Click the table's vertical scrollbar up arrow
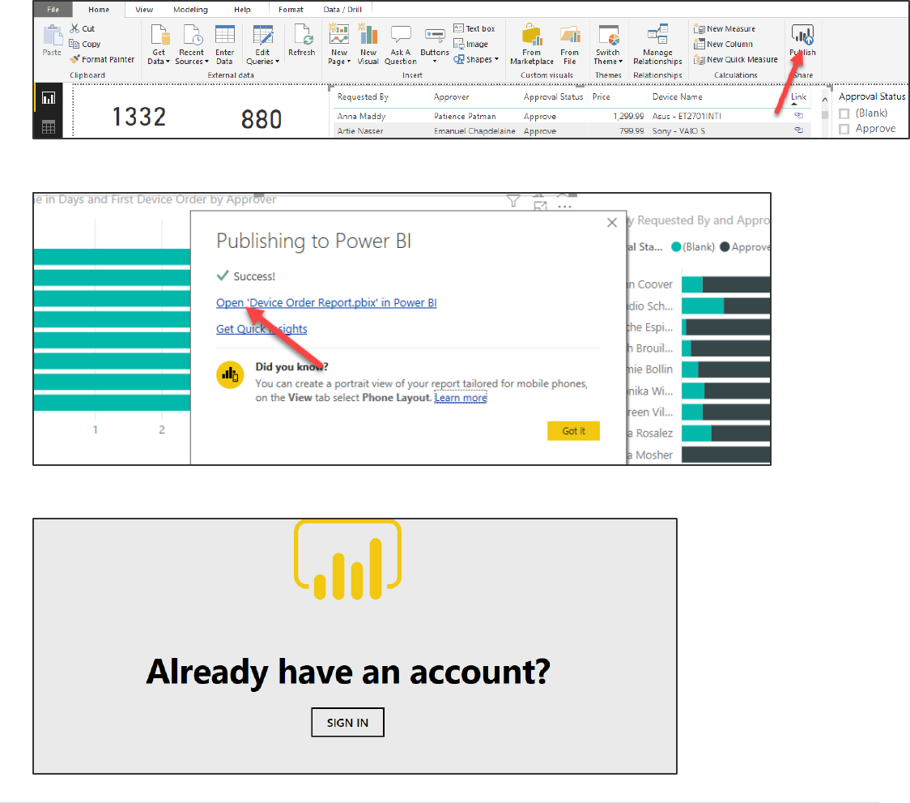Image resolution: width=910 pixels, height=803 pixels. (x=825, y=100)
